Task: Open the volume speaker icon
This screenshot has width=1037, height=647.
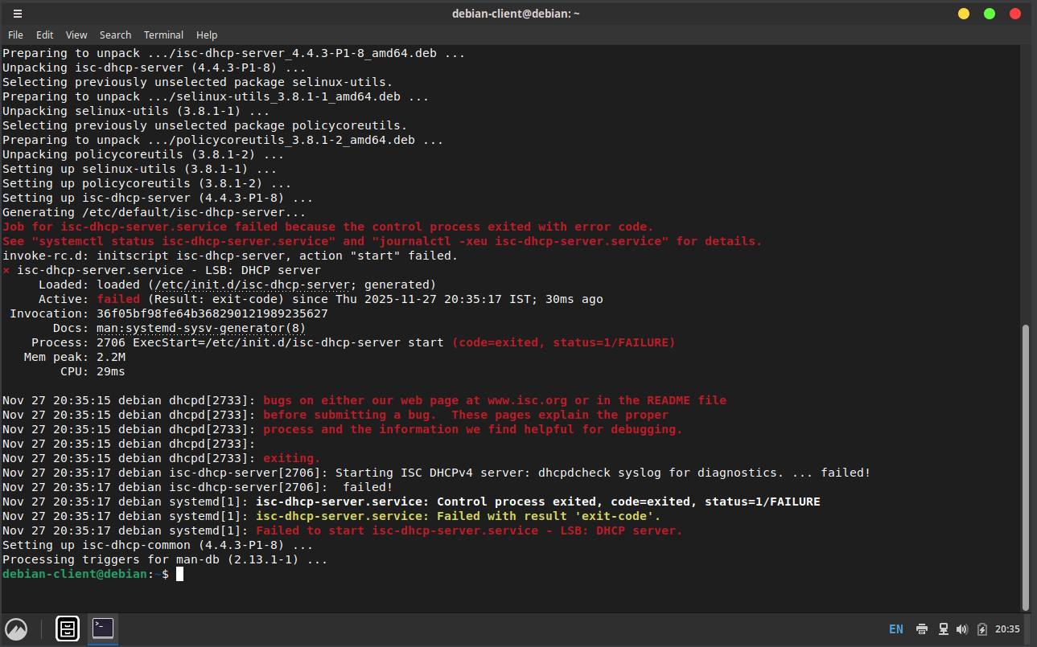Action: 962,629
